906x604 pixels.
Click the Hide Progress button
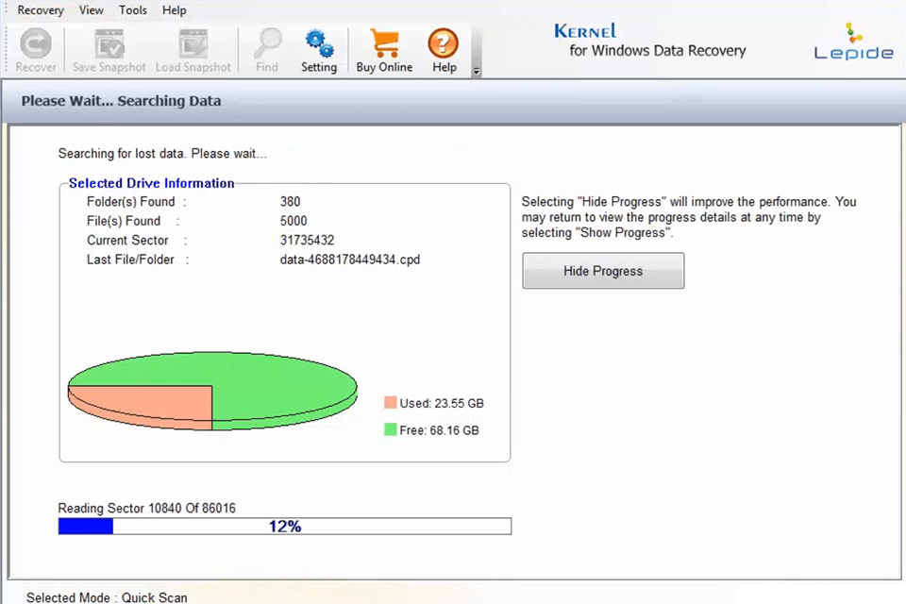(602, 271)
